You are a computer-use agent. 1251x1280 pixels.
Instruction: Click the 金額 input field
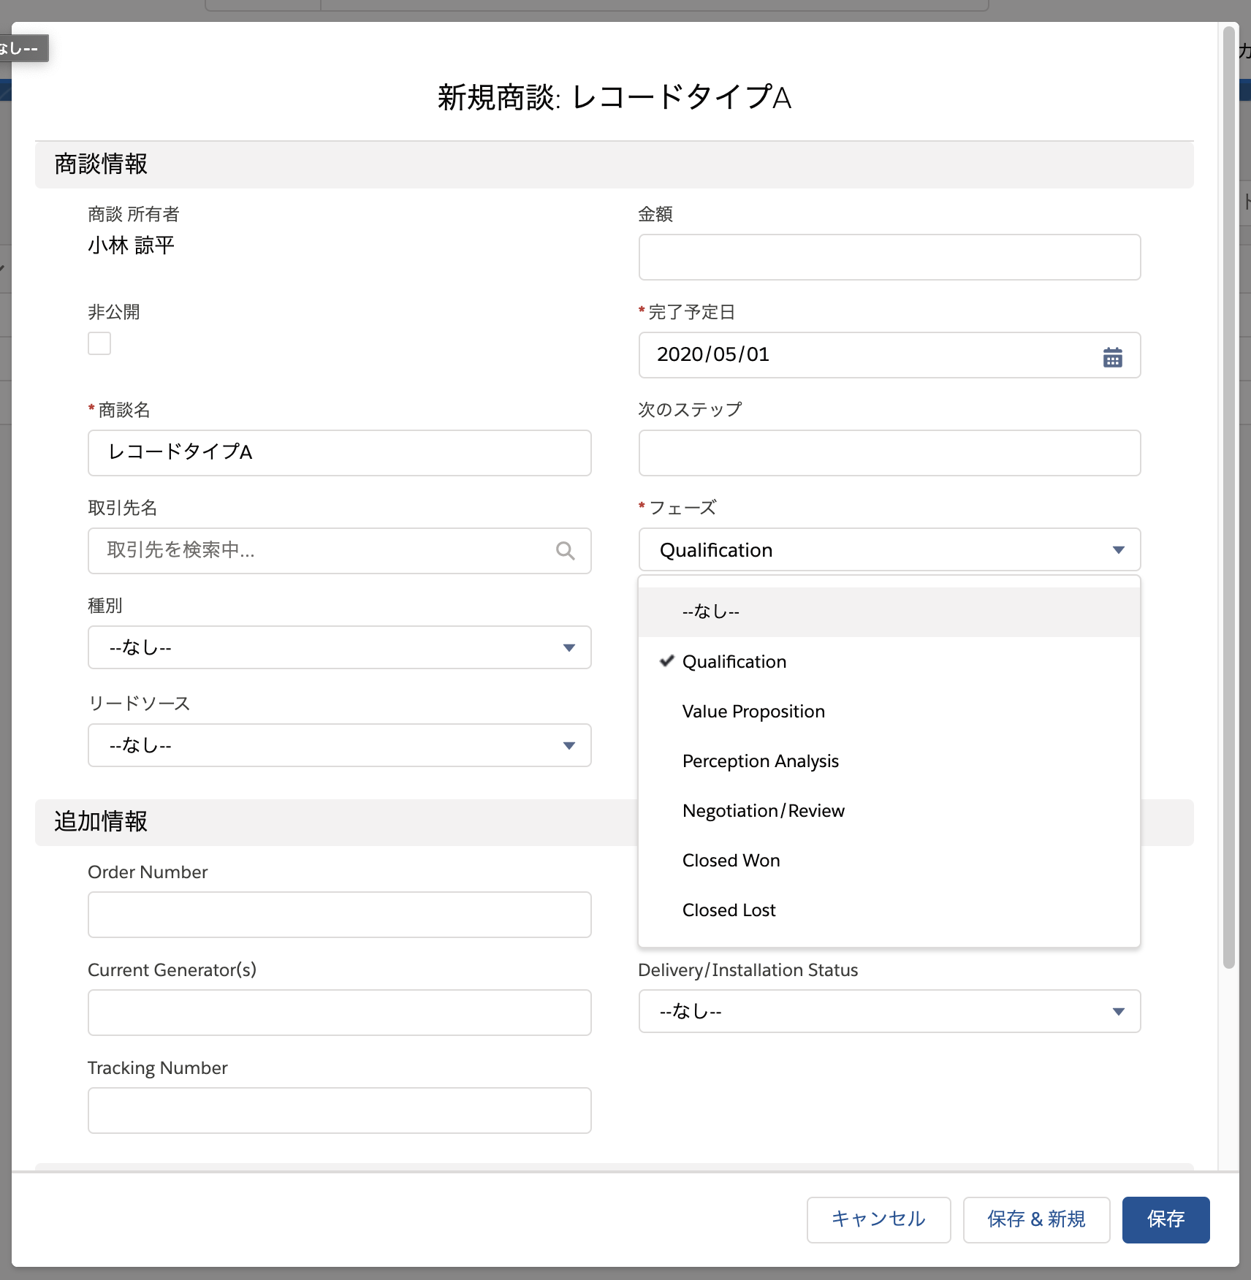[889, 257]
